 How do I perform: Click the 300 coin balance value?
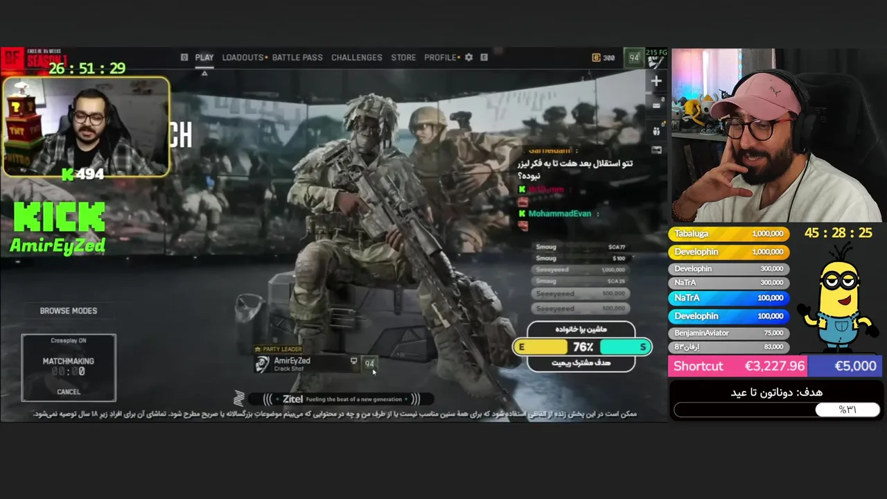tap(608, 58)
